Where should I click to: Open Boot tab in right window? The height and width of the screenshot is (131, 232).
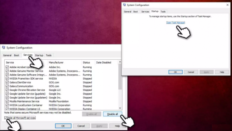(135, 12)
